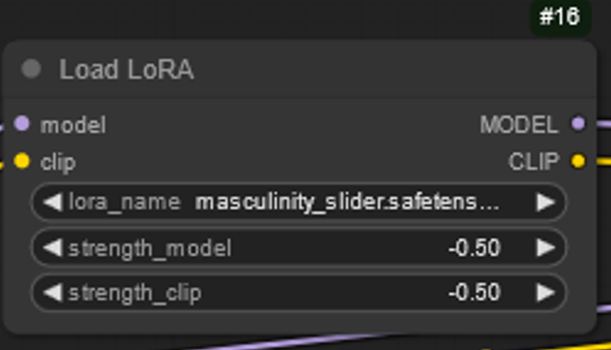Select next LoRA with lora_name right arrow
611x350 pixels.
(x=545, y=202)
